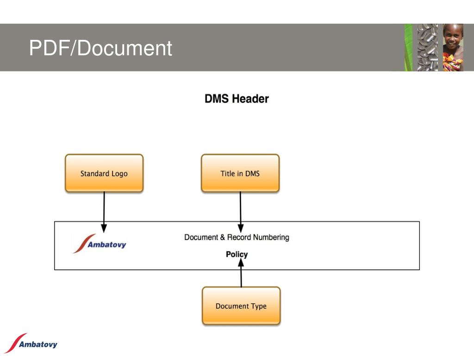Select the bold 'Policy' text

pos(237,254)
